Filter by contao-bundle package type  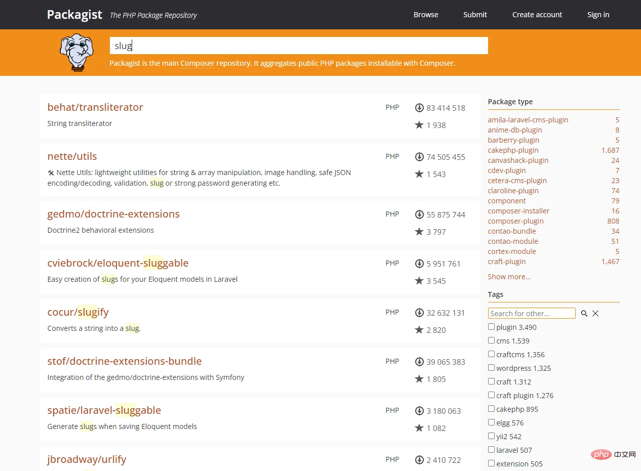pos(511,231)
